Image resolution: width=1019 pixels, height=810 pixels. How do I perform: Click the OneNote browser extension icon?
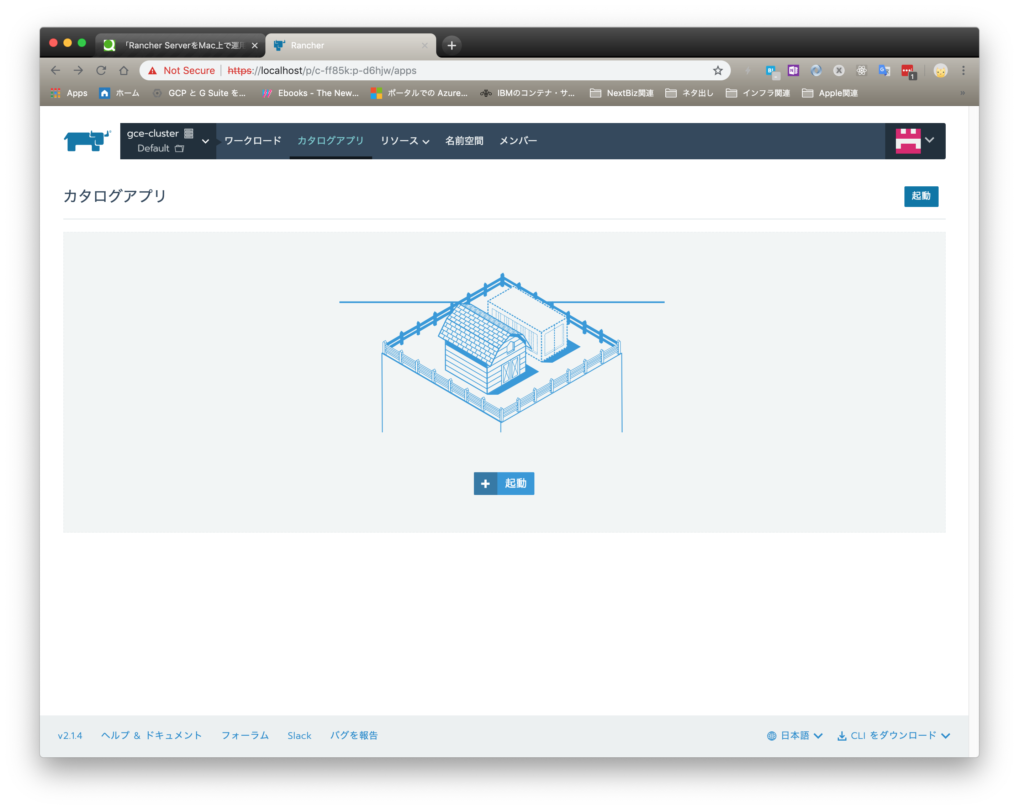click(x=793, y=70)
